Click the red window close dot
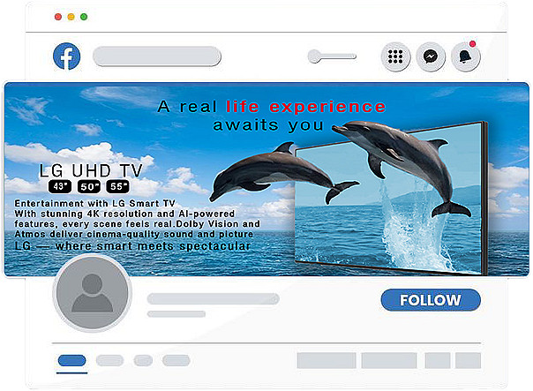The width and height of the screenshot is (533, 391). (x=58, y=17)
